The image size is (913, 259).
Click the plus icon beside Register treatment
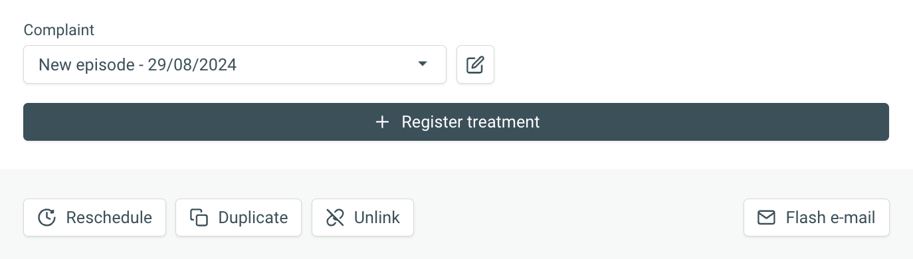[382, 122]
